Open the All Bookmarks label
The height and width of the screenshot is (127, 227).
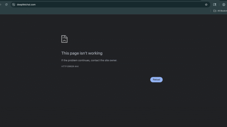point(222,11)
